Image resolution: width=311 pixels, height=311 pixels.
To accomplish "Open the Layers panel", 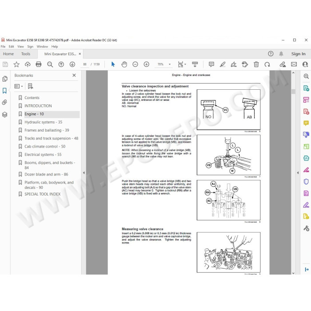I will [x=5, y=115].
